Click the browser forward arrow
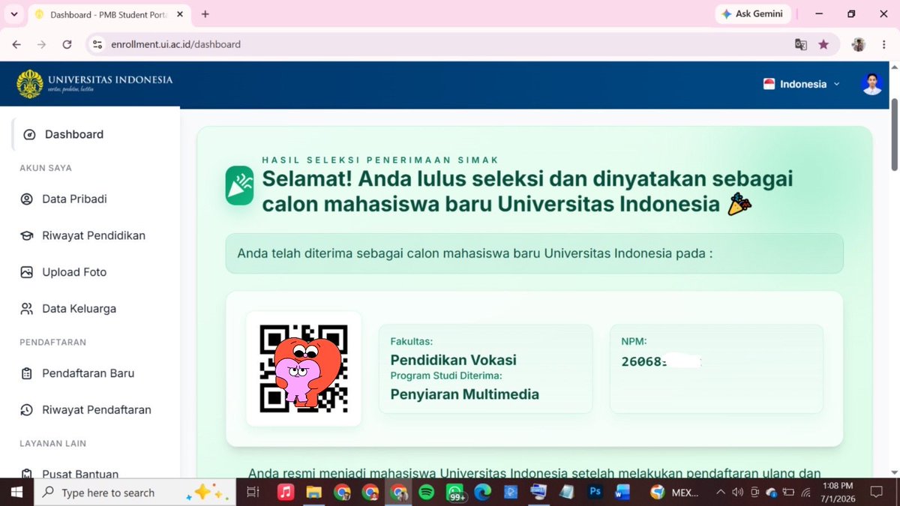The image size is (900, 506). tap(41, 44)
